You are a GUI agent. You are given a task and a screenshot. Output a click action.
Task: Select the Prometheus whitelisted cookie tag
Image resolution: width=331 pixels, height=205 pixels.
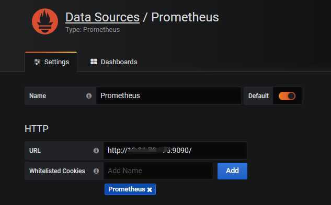pos(127,189)
